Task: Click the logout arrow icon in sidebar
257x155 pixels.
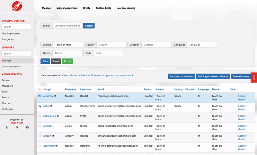Action: (27, 127)
